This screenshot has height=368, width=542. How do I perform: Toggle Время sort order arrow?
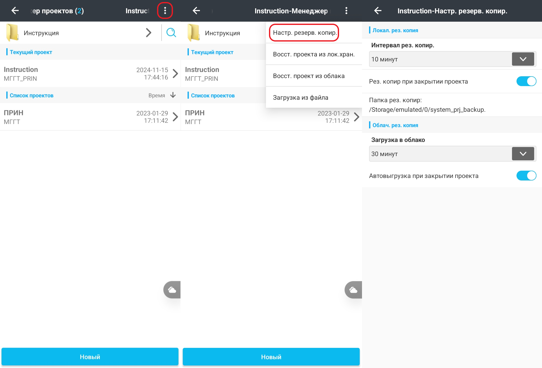pyautogui.click(x=173, y=95)
